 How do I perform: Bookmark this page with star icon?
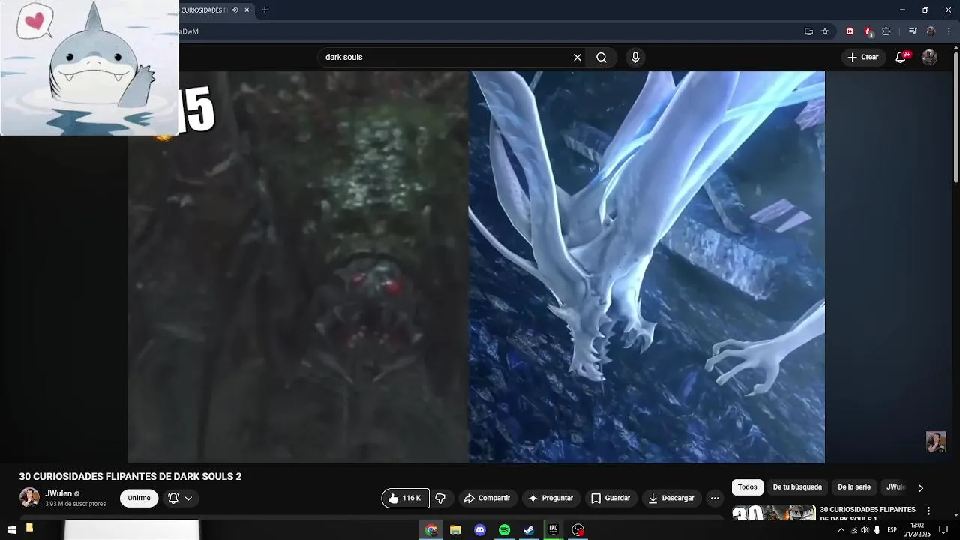[825, 31]
